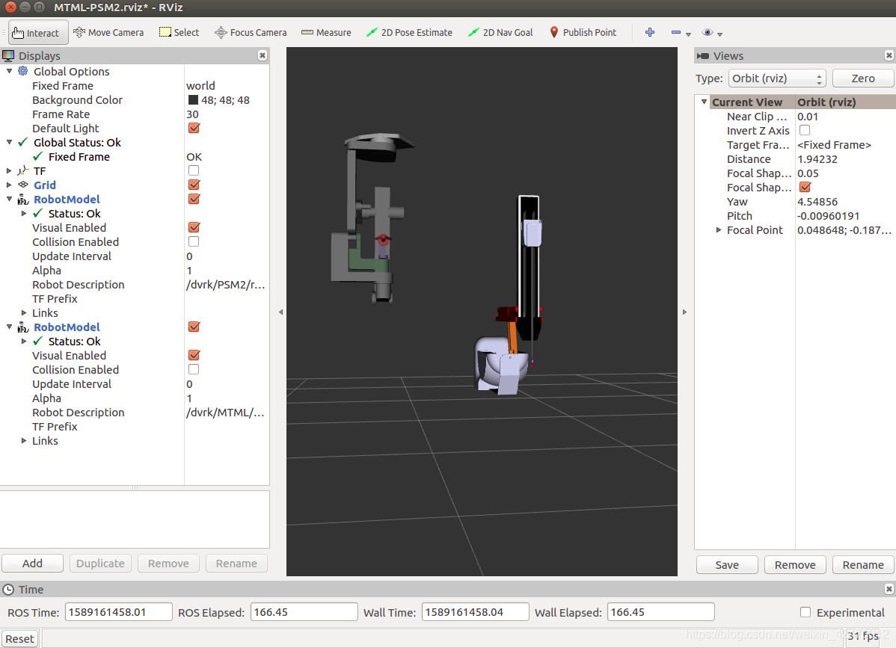Click the Reset button
Viewport: 896px width, 648px height.
tap(20, 638)
